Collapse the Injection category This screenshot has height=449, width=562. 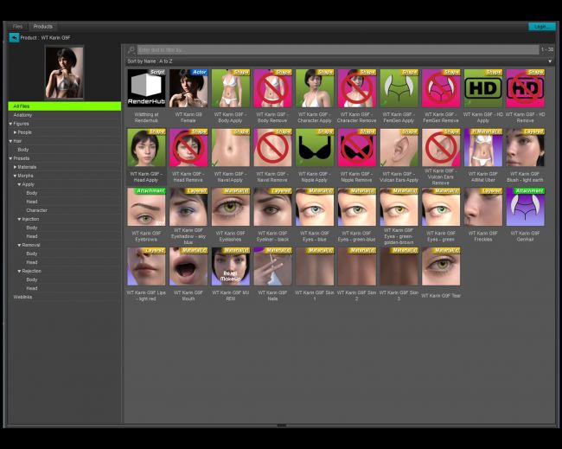(20, 219)
